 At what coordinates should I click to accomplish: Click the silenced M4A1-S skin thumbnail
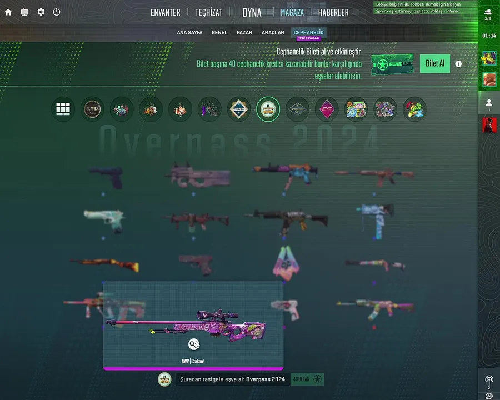(x=374, y=176)
